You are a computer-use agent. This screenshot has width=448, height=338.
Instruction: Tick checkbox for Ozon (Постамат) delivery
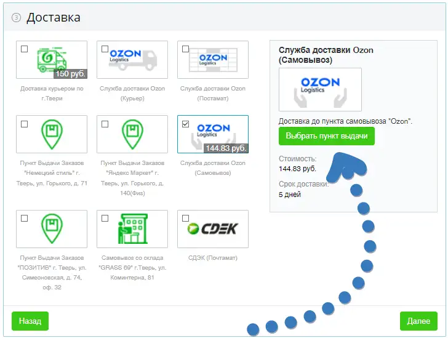[186, 49]
